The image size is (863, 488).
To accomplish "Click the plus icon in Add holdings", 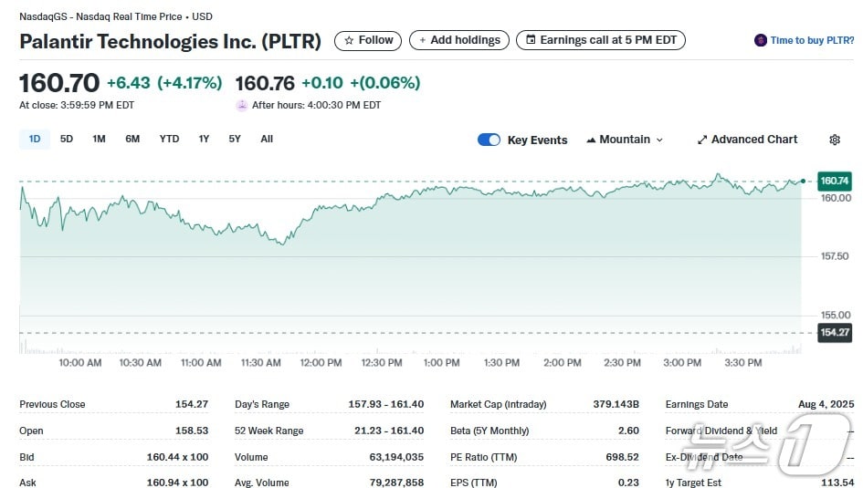I will click(423, 40).
